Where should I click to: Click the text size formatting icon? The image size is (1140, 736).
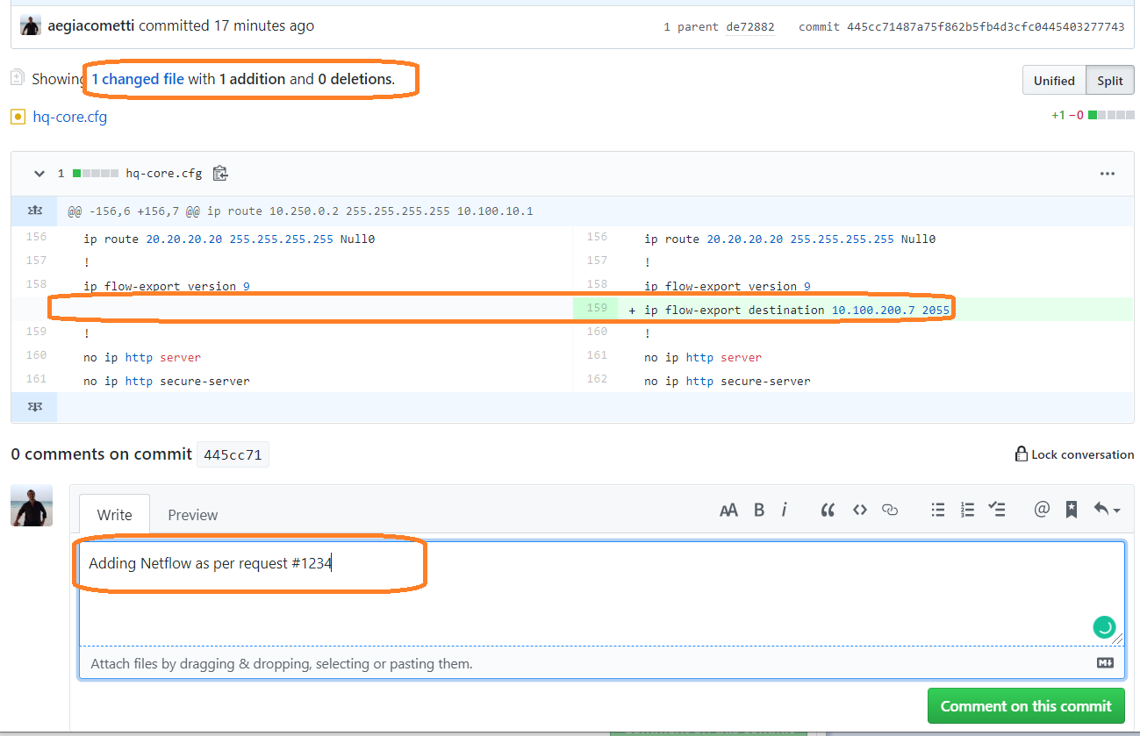[728, 510]
